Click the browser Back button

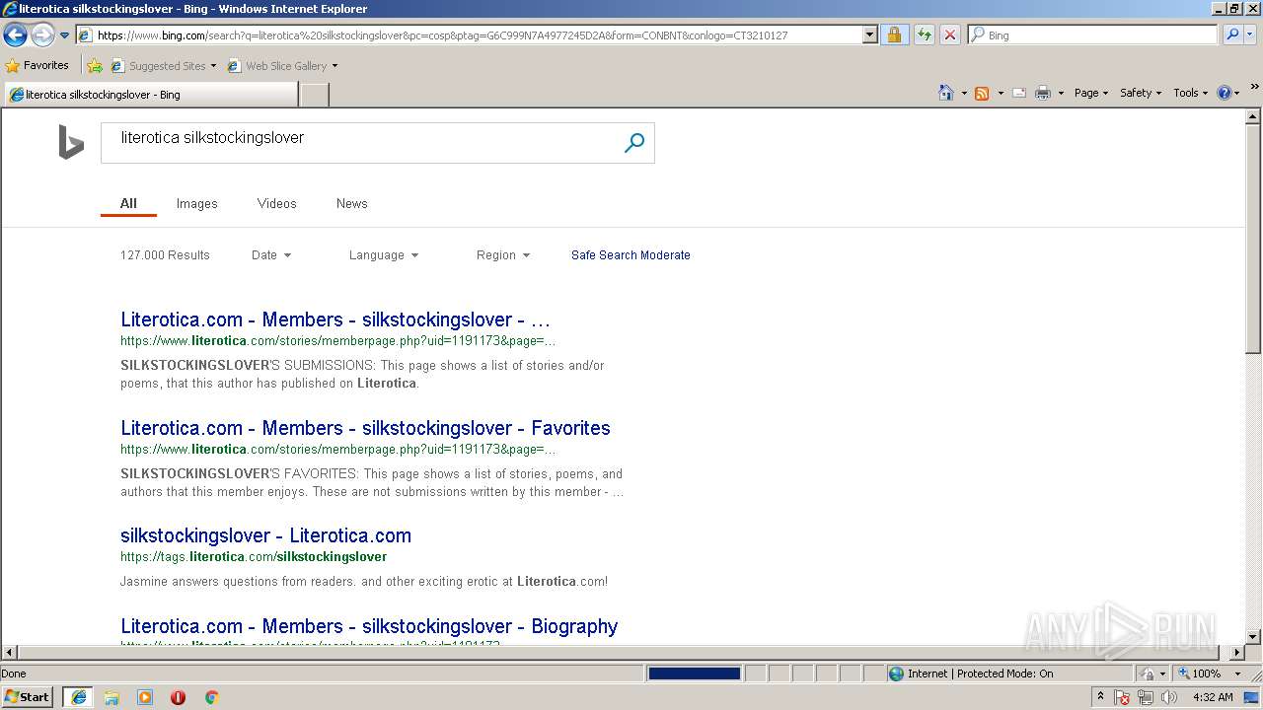15,35
